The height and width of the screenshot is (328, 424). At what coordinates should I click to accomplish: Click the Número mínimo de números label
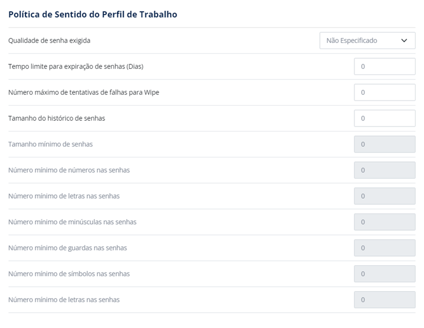tap(69, 170)
